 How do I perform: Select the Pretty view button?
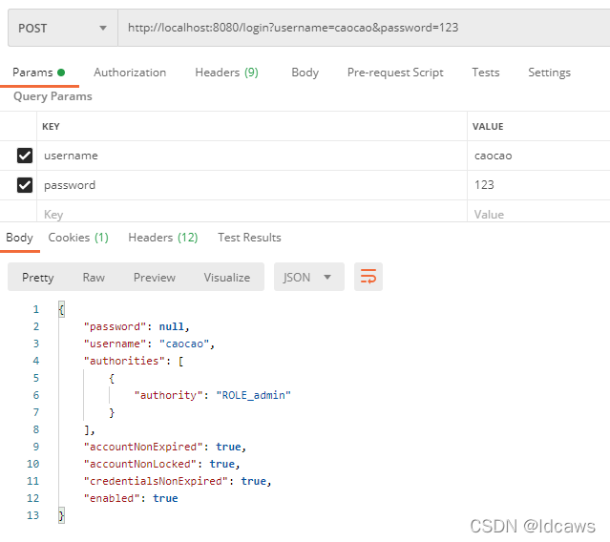pos(38,278)
